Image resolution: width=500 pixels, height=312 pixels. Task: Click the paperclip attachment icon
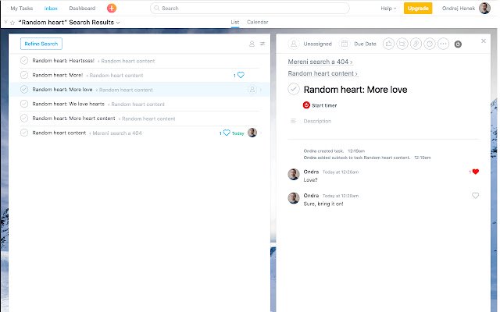pos(416,44)
